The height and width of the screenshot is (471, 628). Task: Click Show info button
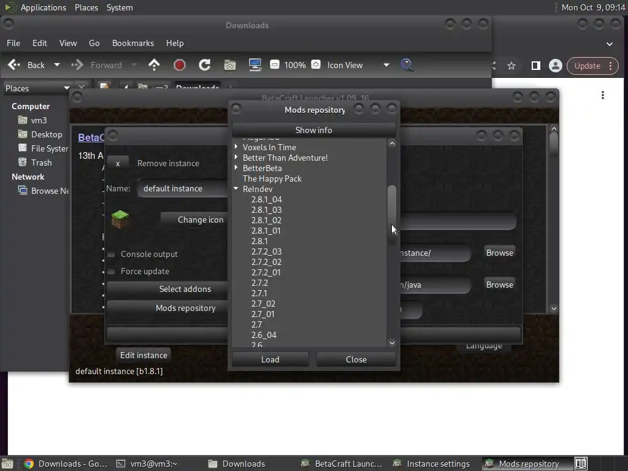tap(313, 130)
